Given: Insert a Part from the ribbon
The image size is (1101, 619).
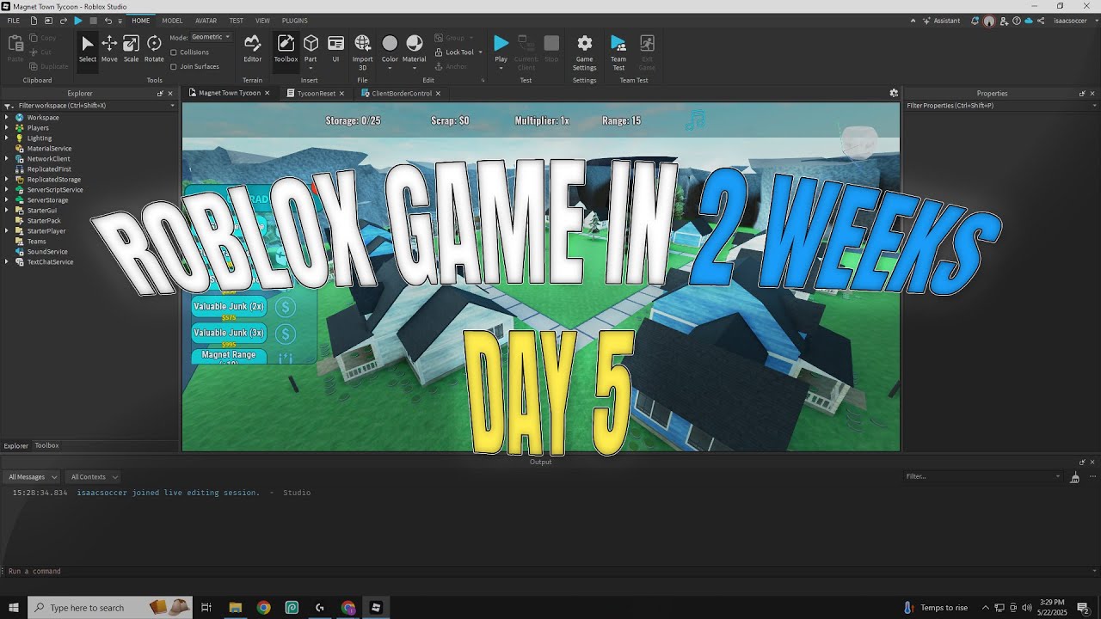Looking at the screenshot, I should (311, 49).
